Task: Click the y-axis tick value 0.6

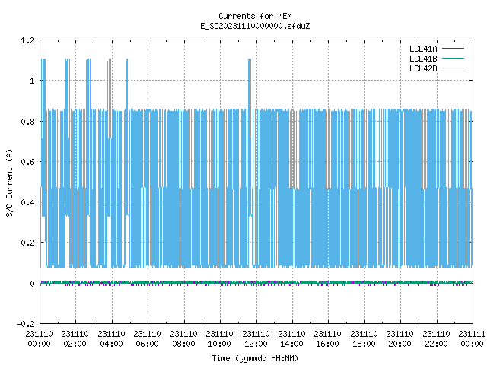Action: click(x=27, y=162)
